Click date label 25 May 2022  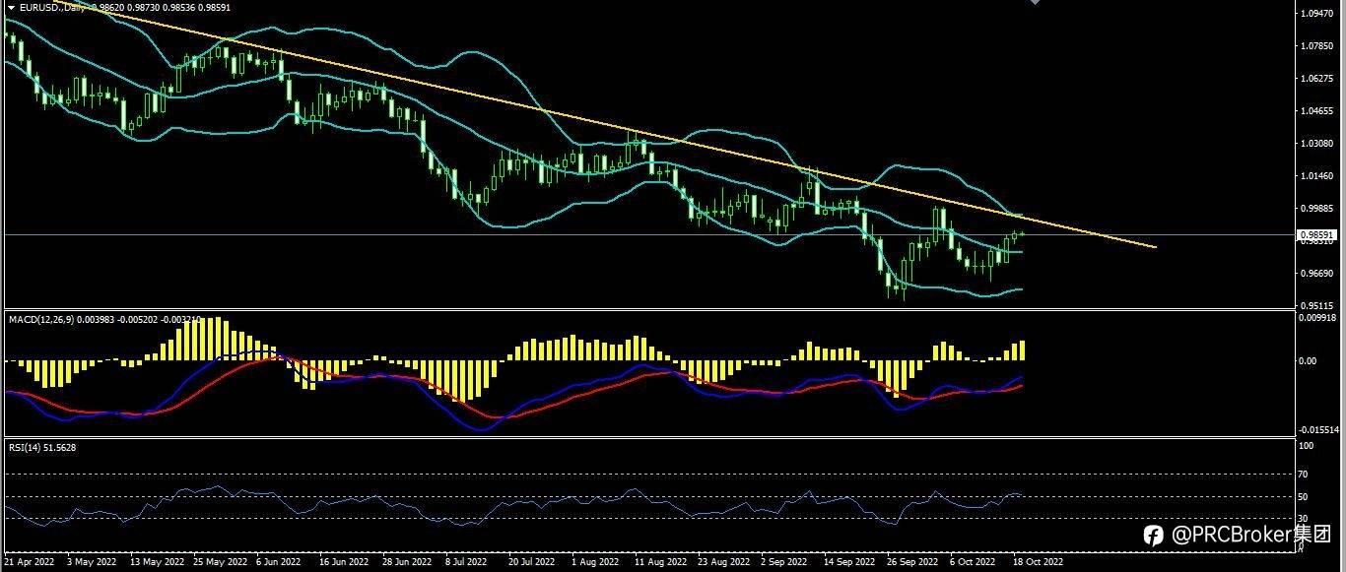(x=221, y=562)
